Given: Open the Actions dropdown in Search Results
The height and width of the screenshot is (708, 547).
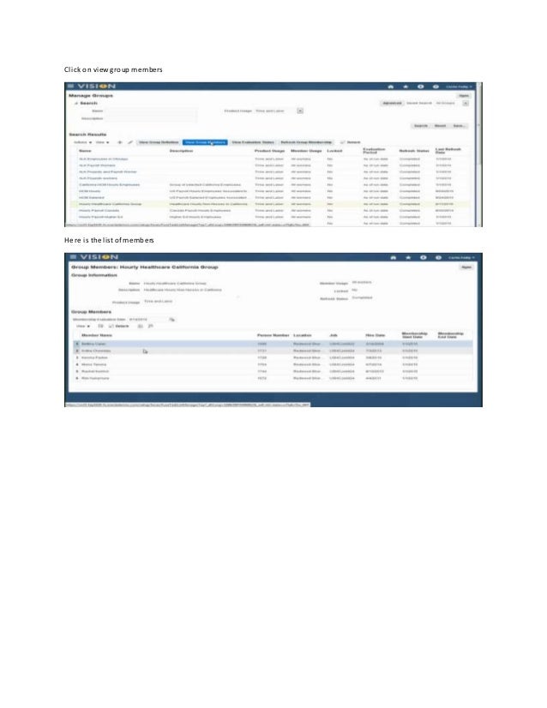Looking at the screenshot, I should (x=82, y=142).
